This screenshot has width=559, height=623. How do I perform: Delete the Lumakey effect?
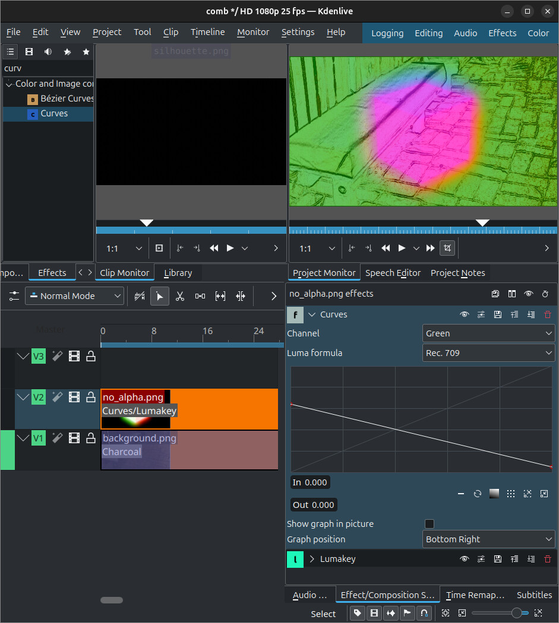(548, 559)
